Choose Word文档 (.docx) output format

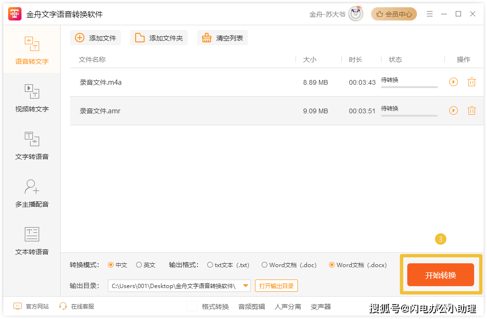coord(358,265)
